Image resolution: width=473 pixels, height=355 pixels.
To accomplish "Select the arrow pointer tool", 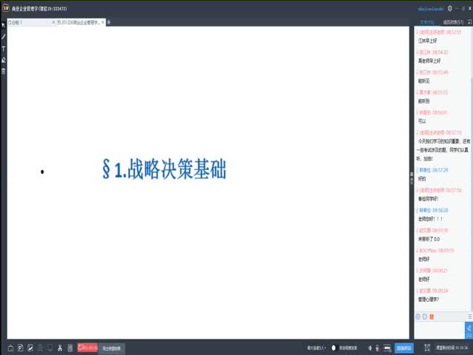I will point(3,25).
